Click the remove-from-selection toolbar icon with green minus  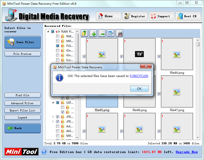(102, 33)
